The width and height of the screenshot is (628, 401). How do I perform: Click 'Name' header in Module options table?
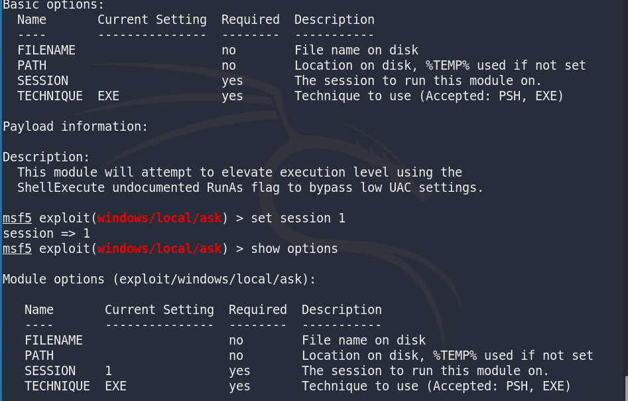(39, 309)
